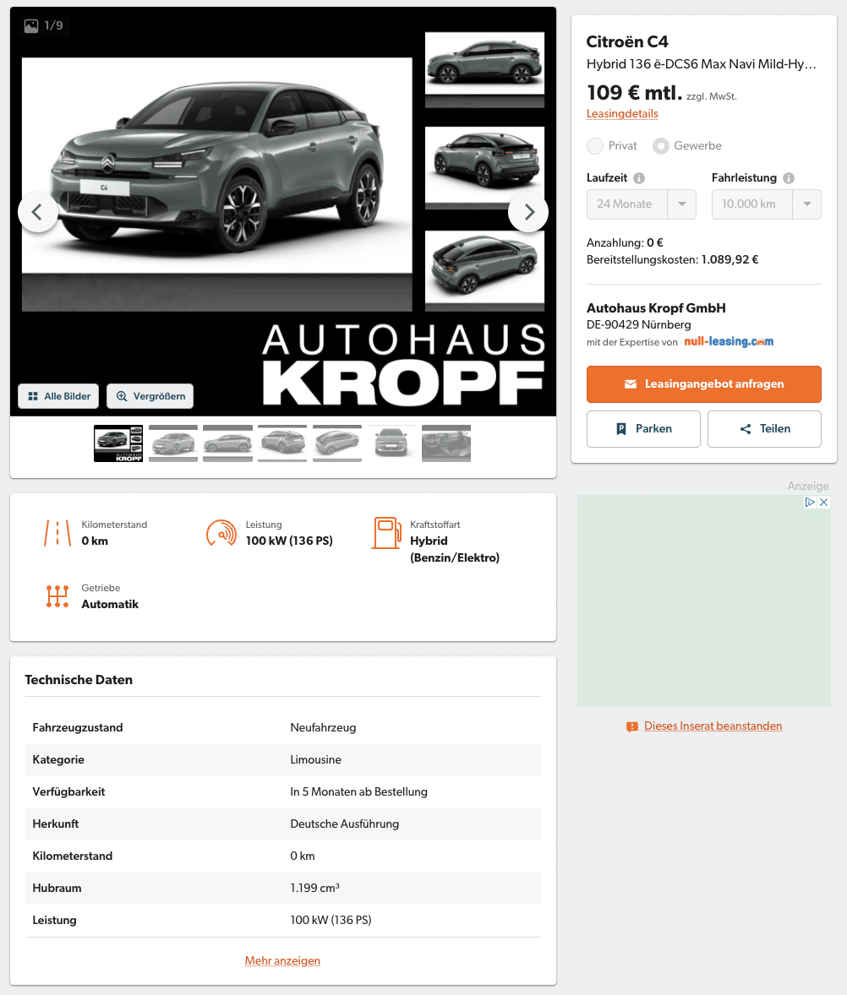Viewport: 847px width, 995px height.
Task: Click the Leasingangebot anfragen button
Action: click(x=704, y=384)
